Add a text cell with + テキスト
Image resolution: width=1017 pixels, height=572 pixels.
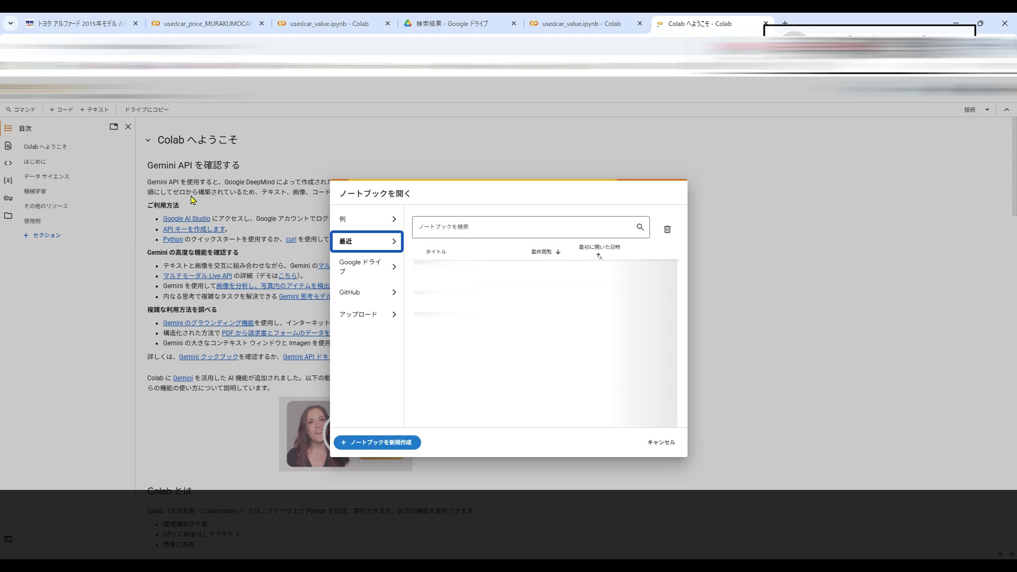point(94,110)
